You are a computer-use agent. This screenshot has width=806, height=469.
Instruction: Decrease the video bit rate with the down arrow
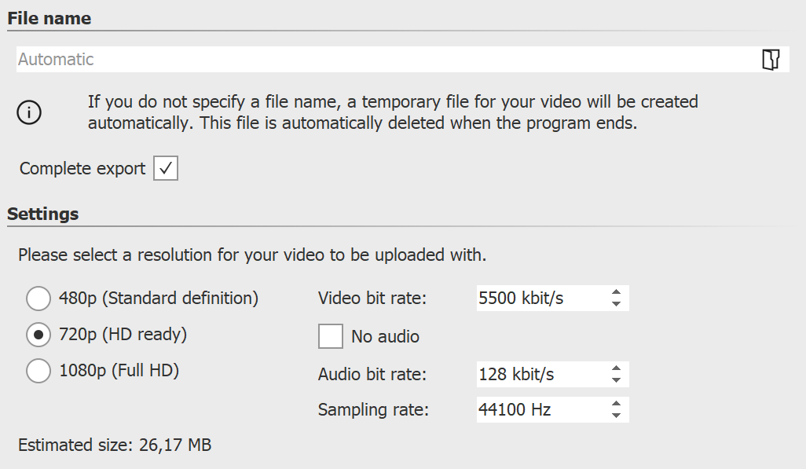[617, 303]
